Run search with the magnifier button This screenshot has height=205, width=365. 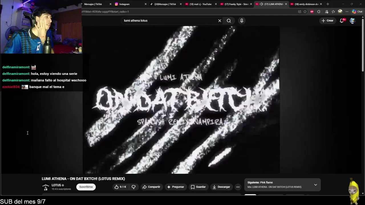click(229, 20)
